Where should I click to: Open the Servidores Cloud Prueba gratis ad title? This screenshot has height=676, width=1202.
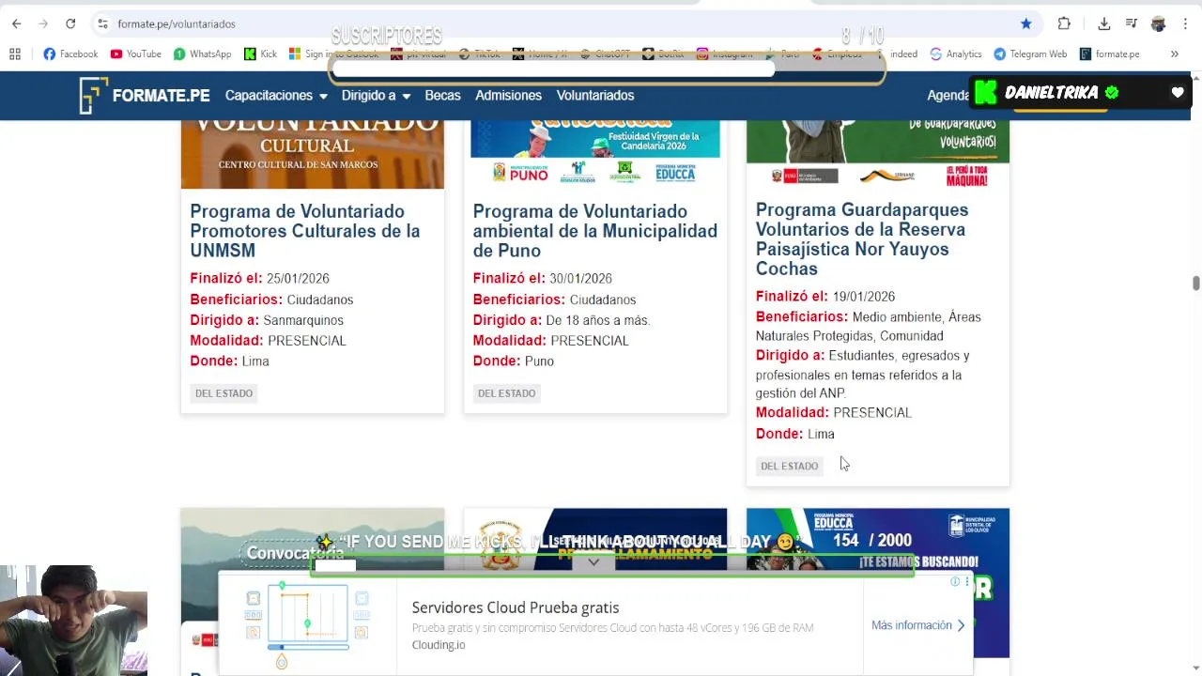click(516, 607)
